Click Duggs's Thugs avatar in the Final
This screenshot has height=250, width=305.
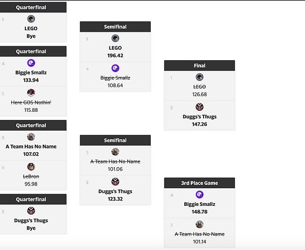click(x=199, y=107)
